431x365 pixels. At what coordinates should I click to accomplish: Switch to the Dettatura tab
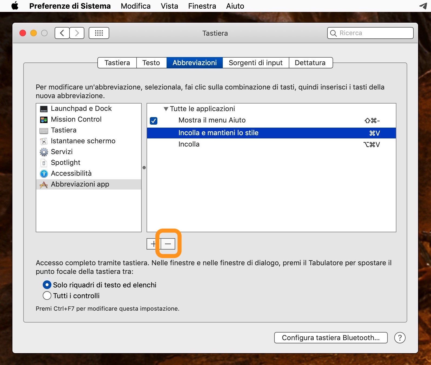tap(311, 63)
